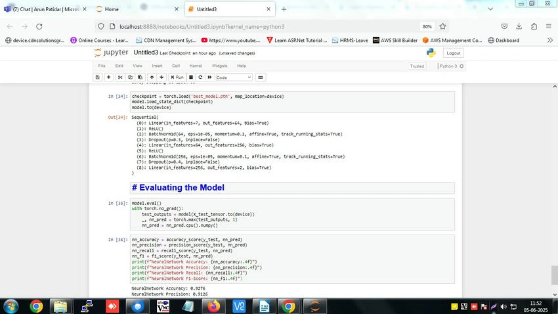This screenshot has width=558, height=314.
Task: Expand the browser tab list chevron
Action: tap(490, 9)
